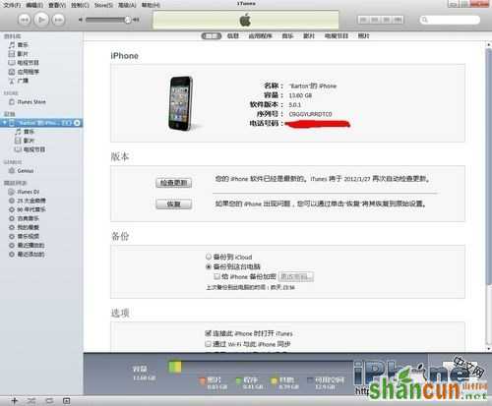Open the Store menu in the menu bar

click(103, 5)
